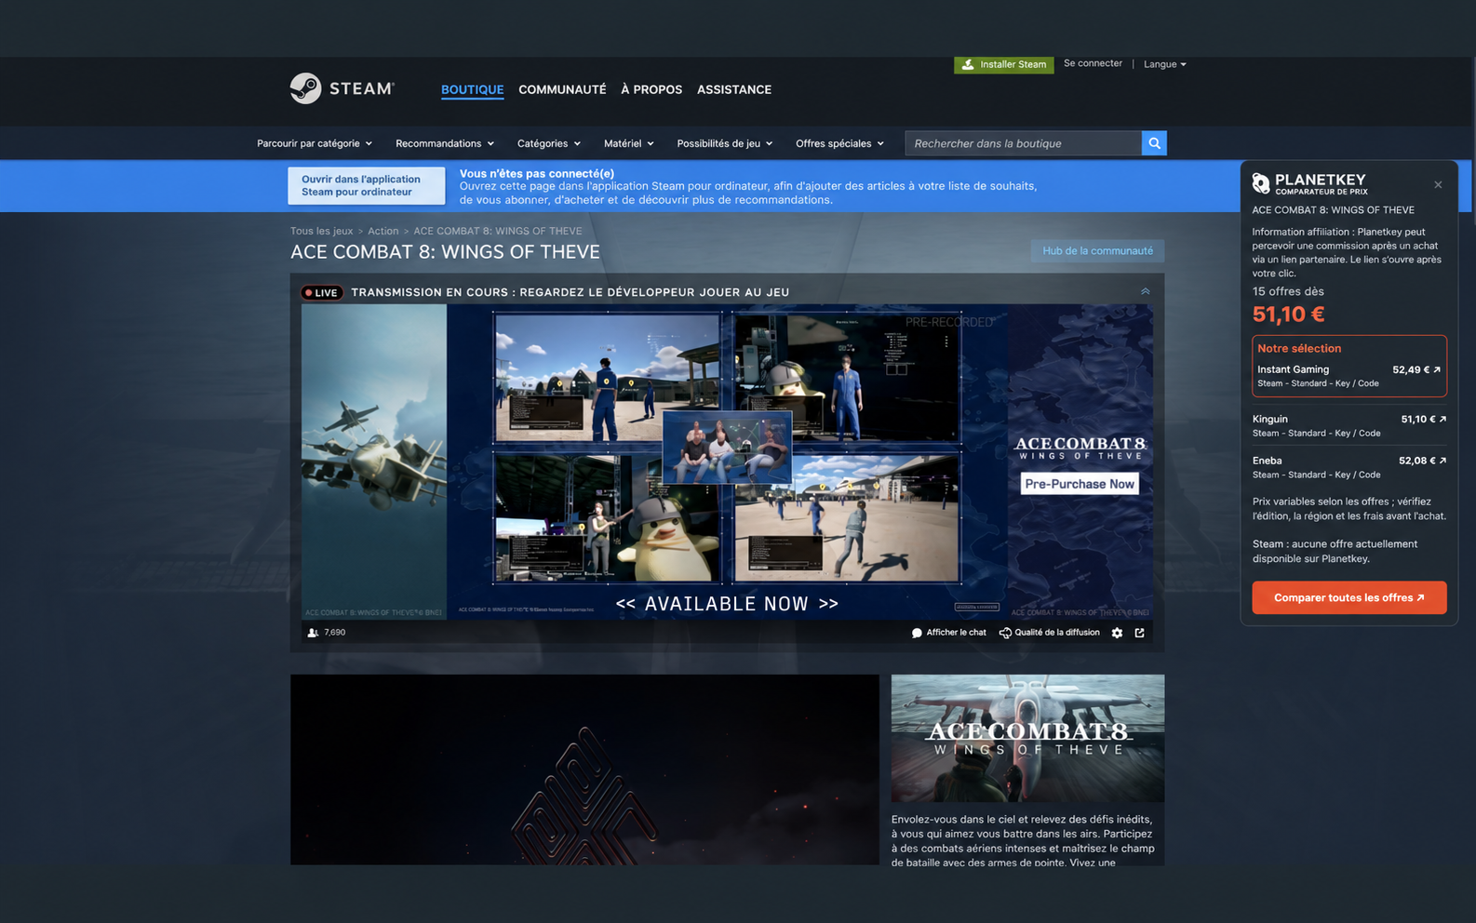Expand Possibilités de jeu menu

click(725, 143)
